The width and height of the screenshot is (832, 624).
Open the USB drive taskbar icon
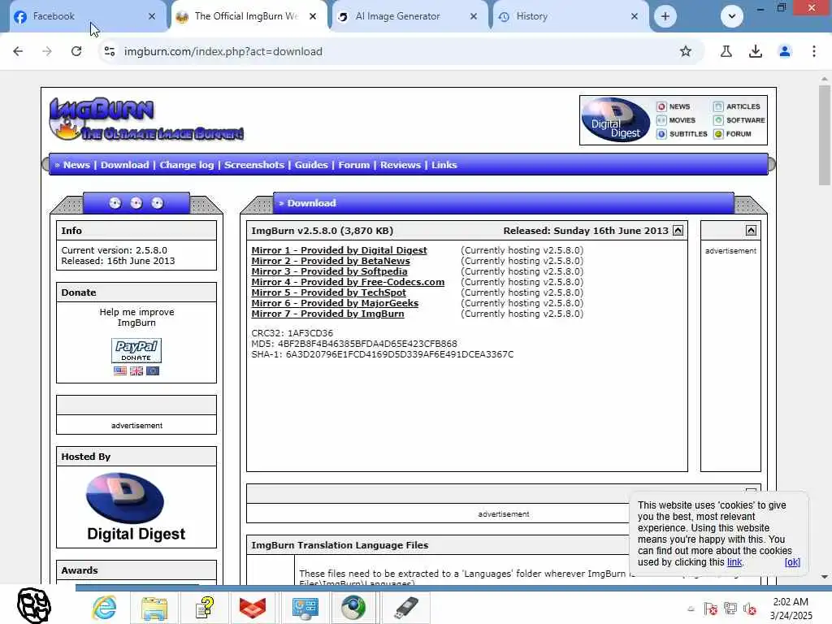(406, 608)
